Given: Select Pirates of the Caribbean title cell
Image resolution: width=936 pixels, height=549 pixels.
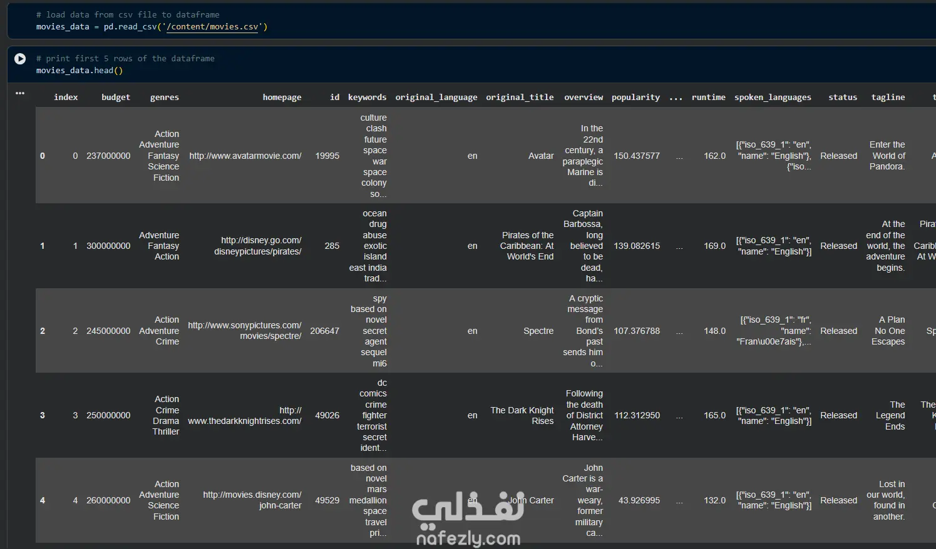Looking at the screenshot, I should (x=527, y=246).
